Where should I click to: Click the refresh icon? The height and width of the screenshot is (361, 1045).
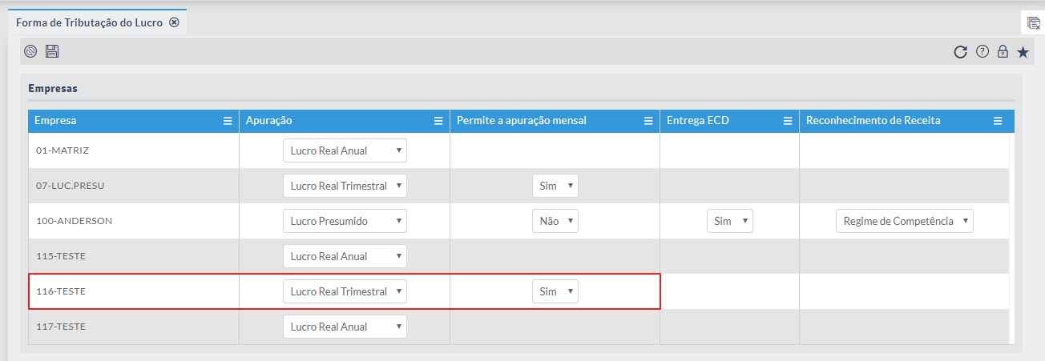coord(960,52)
